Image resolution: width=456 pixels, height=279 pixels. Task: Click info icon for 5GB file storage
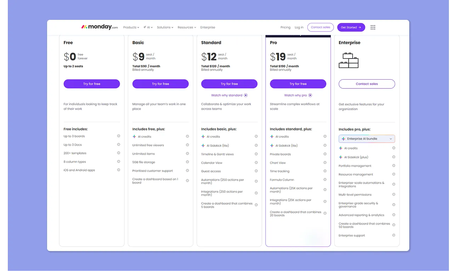(x=187, y=162)
